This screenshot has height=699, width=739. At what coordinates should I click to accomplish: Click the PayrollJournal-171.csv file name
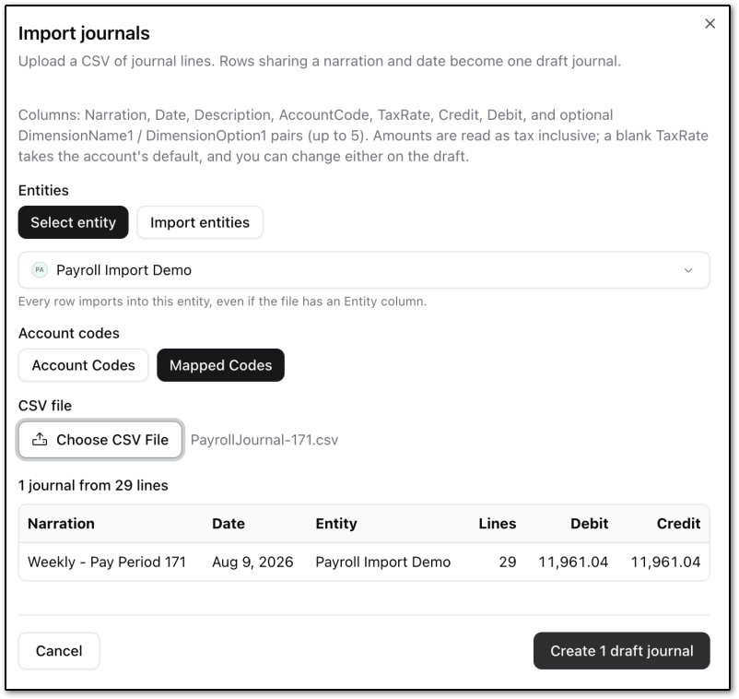tap(264, 440)
